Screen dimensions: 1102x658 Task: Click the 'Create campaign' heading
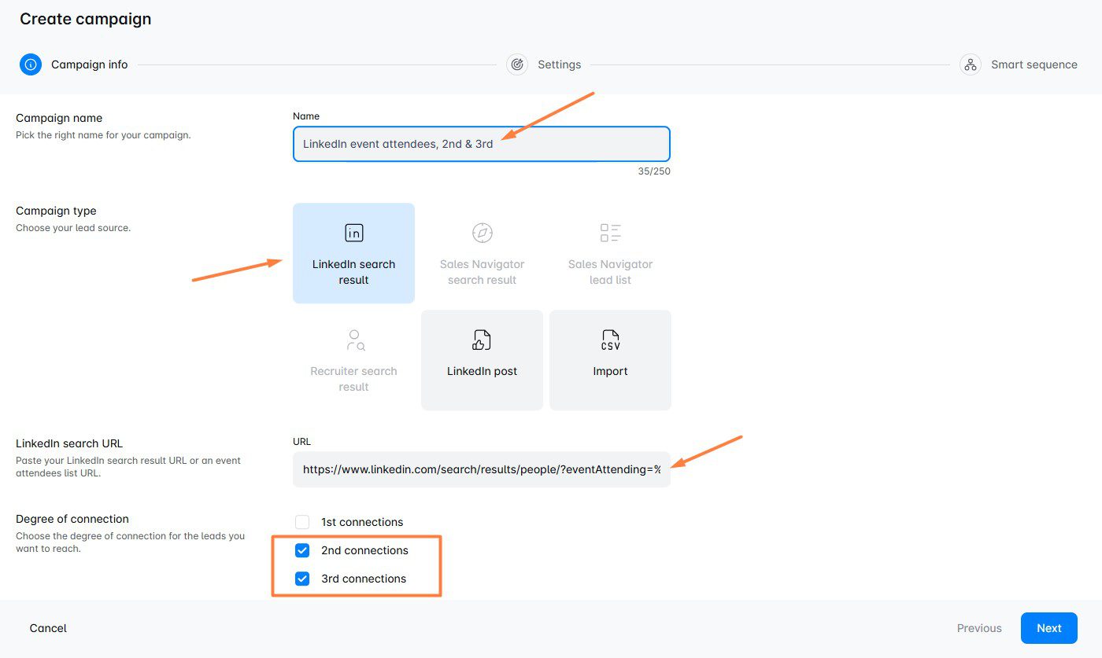click(x=85, y=19)
